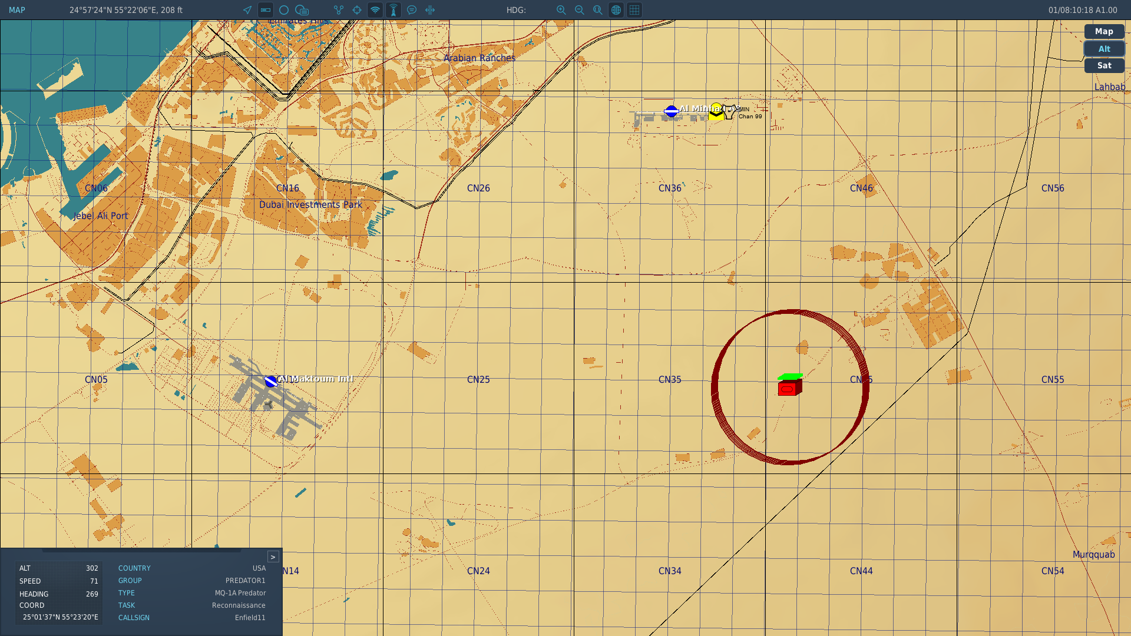Image resolution: width=1131 pixels, height=636 pixels.
Task: Toggle the radio tower beacon button
Action: 393,10
